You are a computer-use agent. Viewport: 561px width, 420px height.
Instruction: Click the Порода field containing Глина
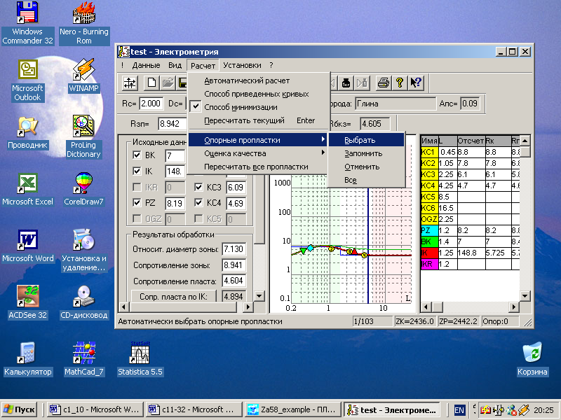395,104
